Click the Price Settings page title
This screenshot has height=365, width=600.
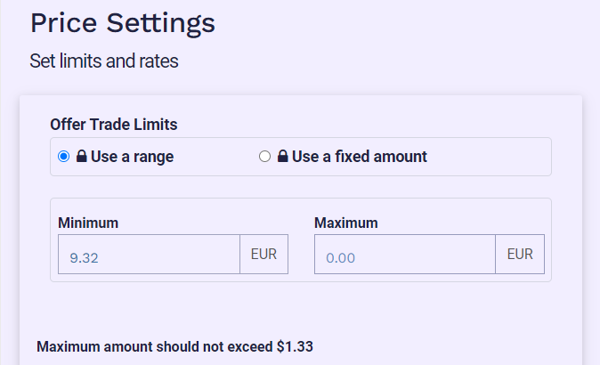pos(123,23)
